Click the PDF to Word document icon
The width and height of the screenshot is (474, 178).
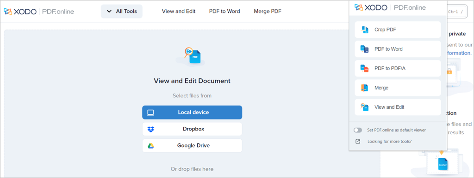(365, 49)
